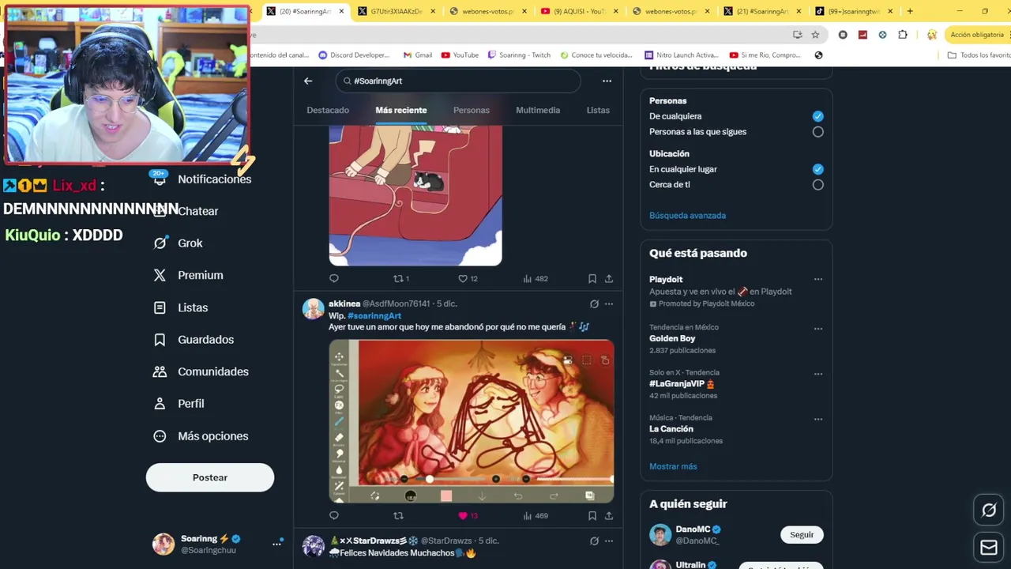Open Grok in the sidebar

pos(179,243)
